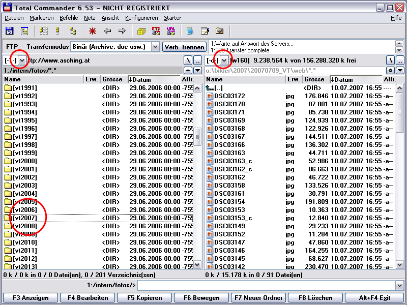Open the Konfigurieren menu
The image size is (407, 305).
141,18
